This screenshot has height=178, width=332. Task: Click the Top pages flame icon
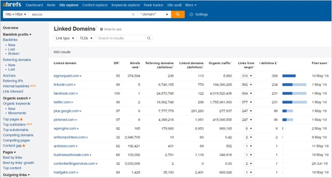click(21, 119)
